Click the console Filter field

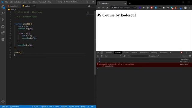tap(137, 56)
